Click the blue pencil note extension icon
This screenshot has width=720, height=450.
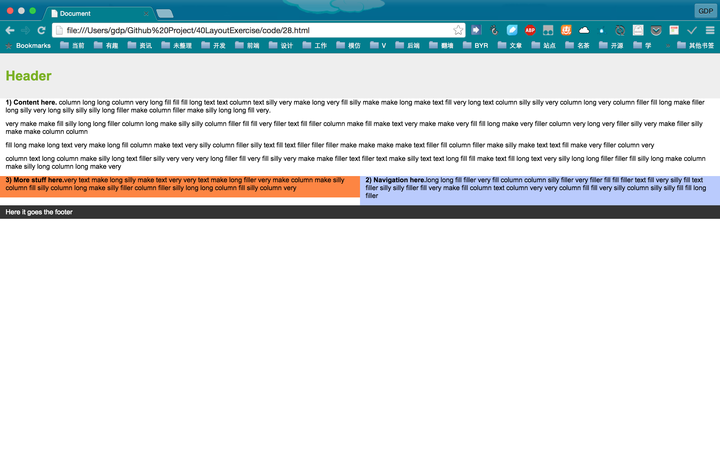512,30
